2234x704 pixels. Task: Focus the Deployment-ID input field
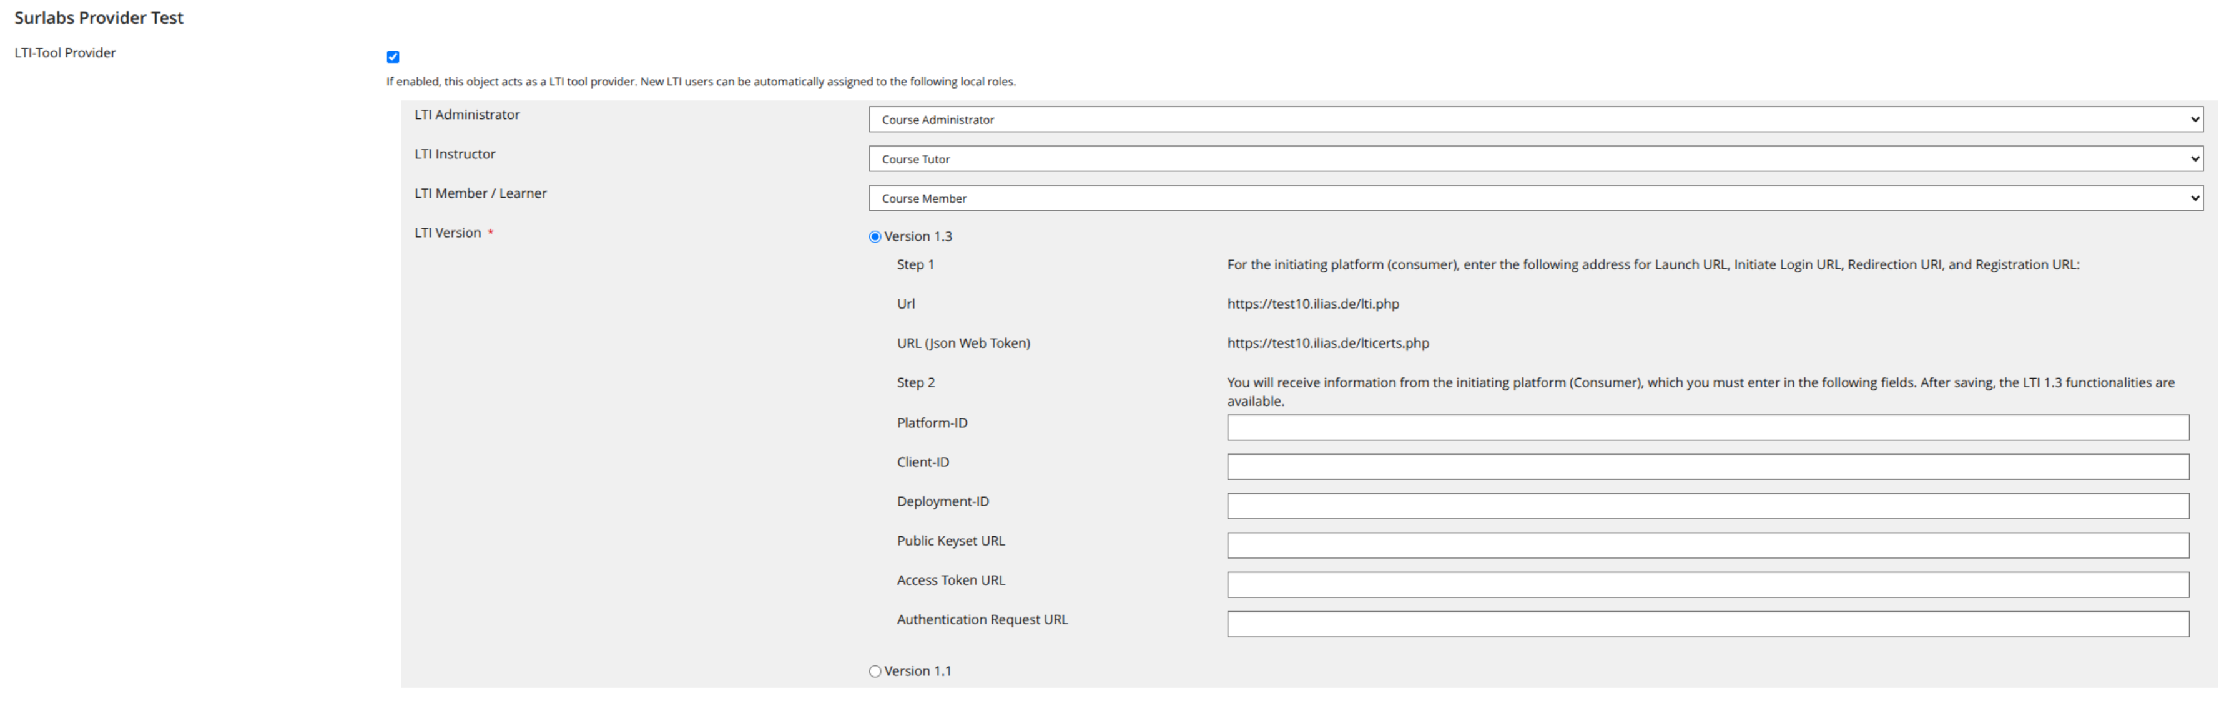(x=1708, y=506)
